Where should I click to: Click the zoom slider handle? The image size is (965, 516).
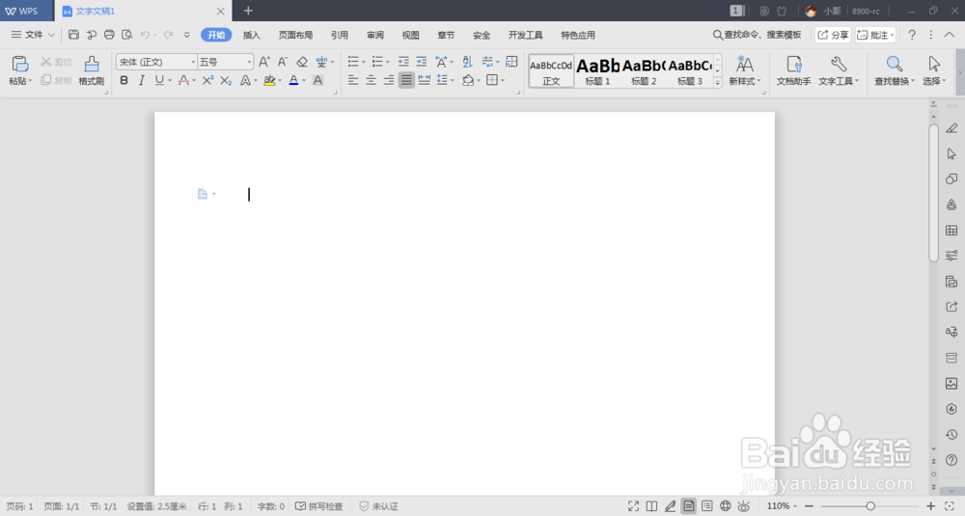click(870, 506)
